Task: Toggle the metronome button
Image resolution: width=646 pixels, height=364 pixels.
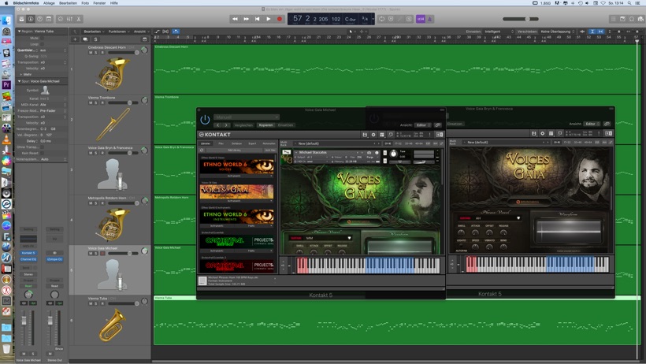Action: click(x=429, y=19)
